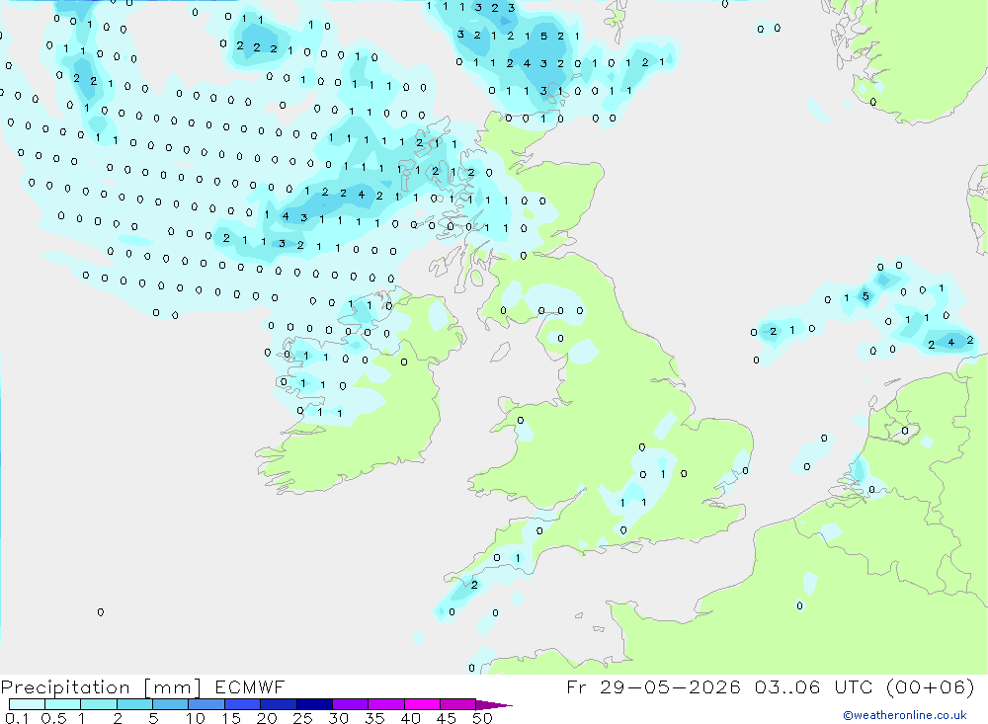Click the legend label "25"
The image size is (988, 724).
point(302,718)
